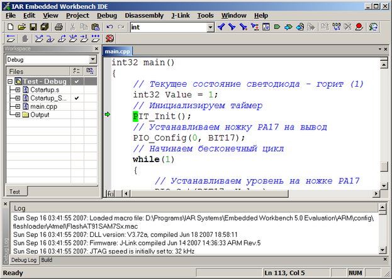Click the Toggle Breakpoint red dot icon
392x279 pixels.
click(359, 27)
